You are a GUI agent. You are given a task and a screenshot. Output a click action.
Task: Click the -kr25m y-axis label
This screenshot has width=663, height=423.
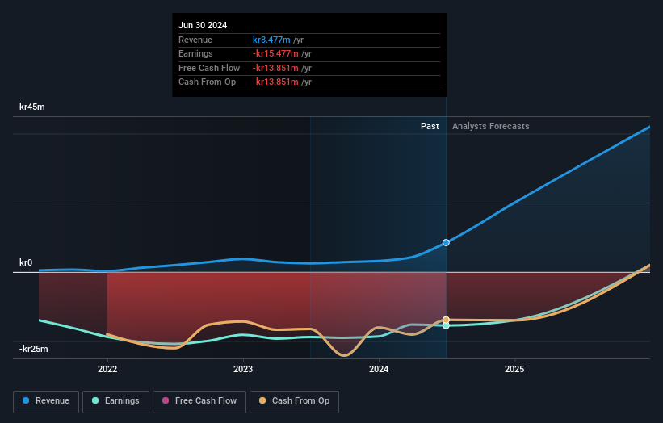tap(34, 349)
